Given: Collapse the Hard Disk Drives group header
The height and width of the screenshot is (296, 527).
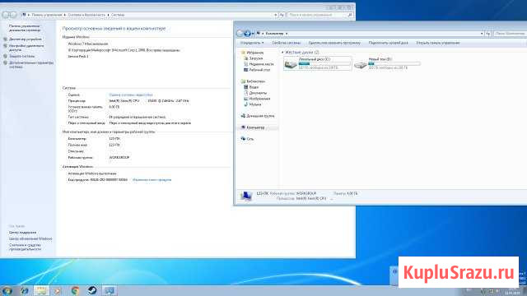Looking at the screenshot, I should (300, 53).
